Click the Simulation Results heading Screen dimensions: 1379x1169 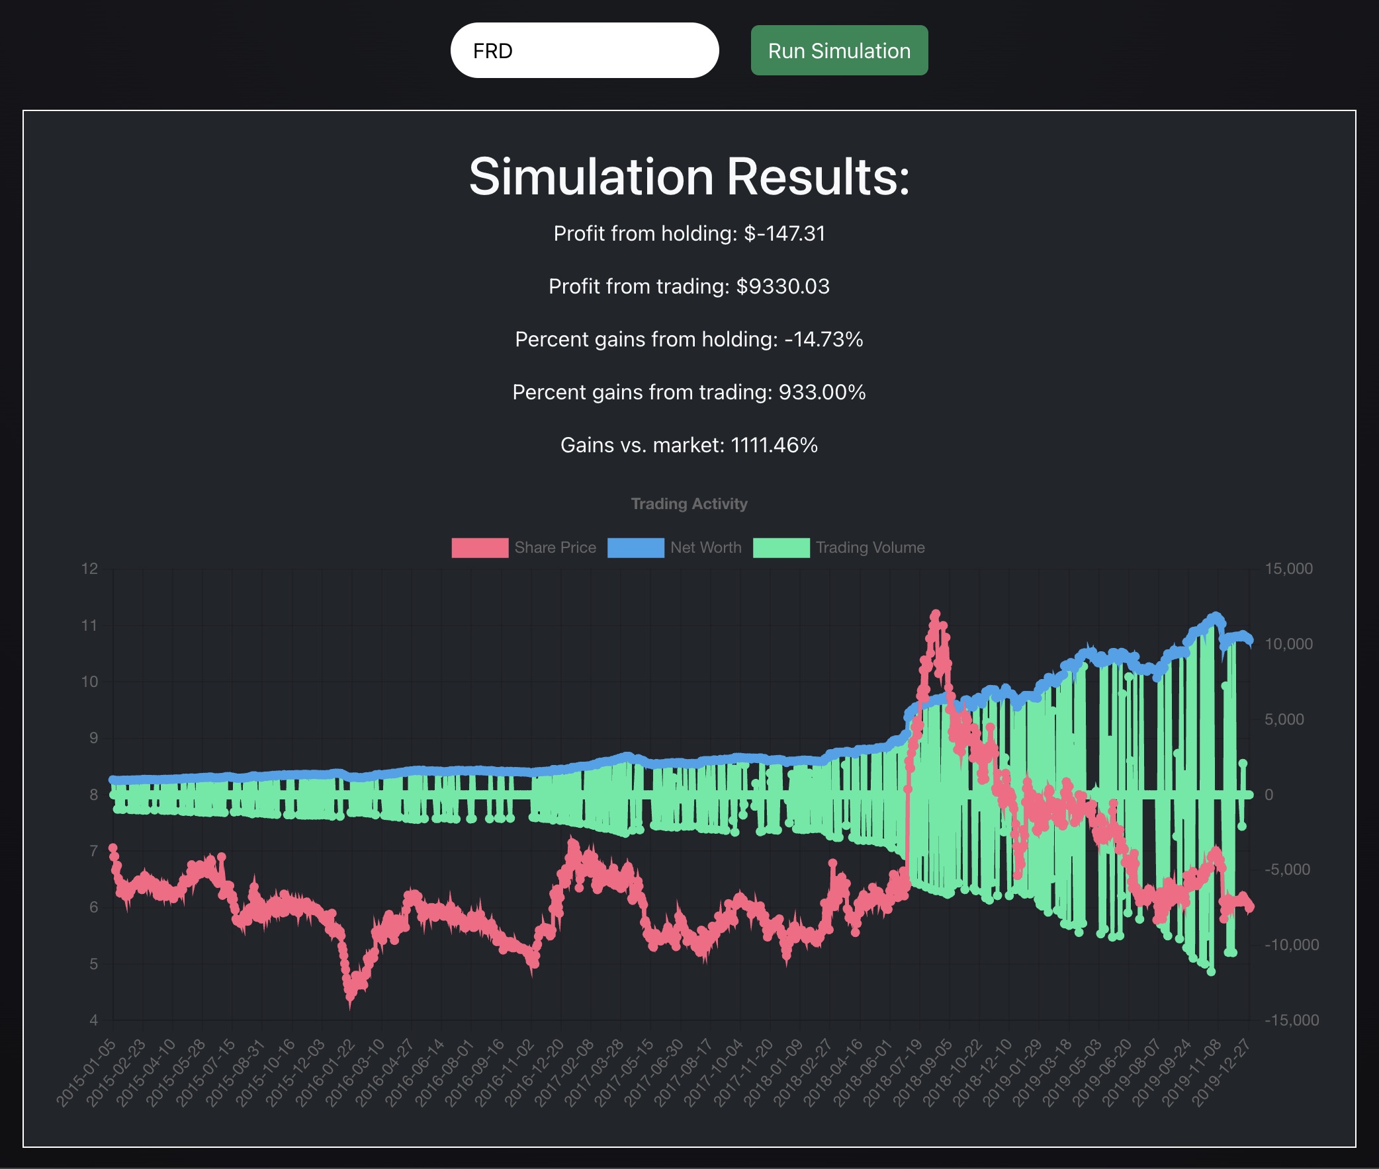[688, 177]
